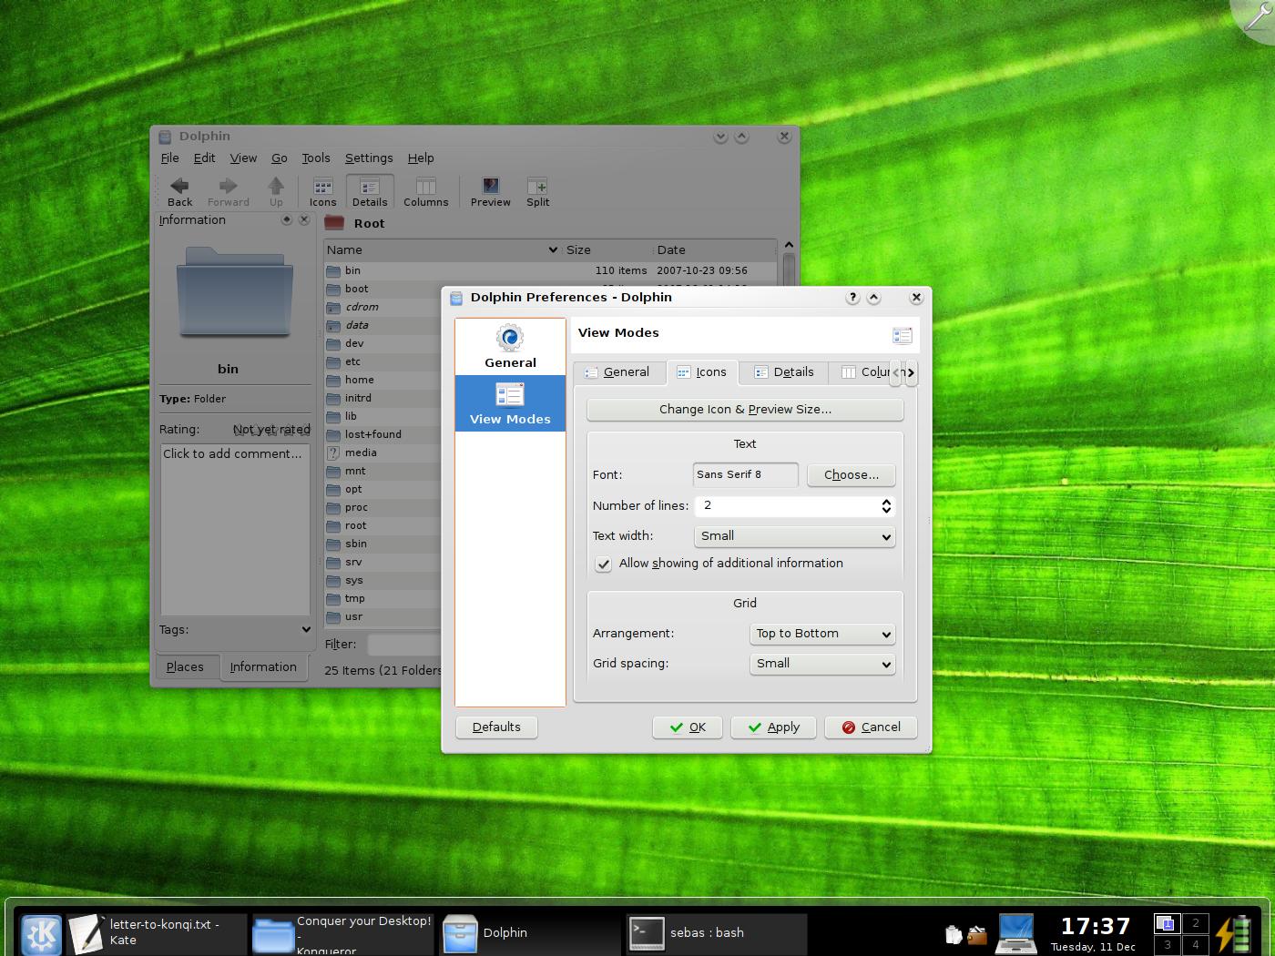Viewport: 1275px width, 956px height.
Task: Click the Sans Serif 8 font field
Action: click(746, 475)
